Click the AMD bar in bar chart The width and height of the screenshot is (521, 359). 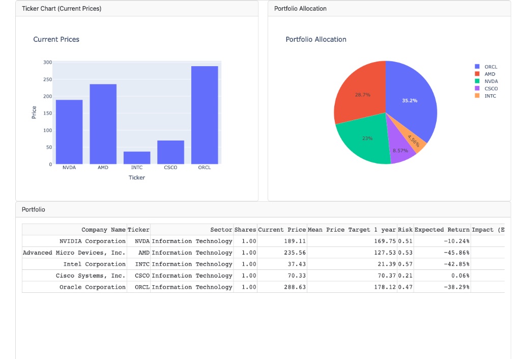103,124
